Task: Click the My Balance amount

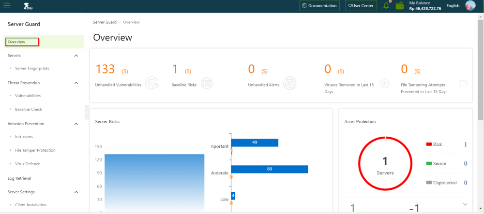Action: coord(425,9)
